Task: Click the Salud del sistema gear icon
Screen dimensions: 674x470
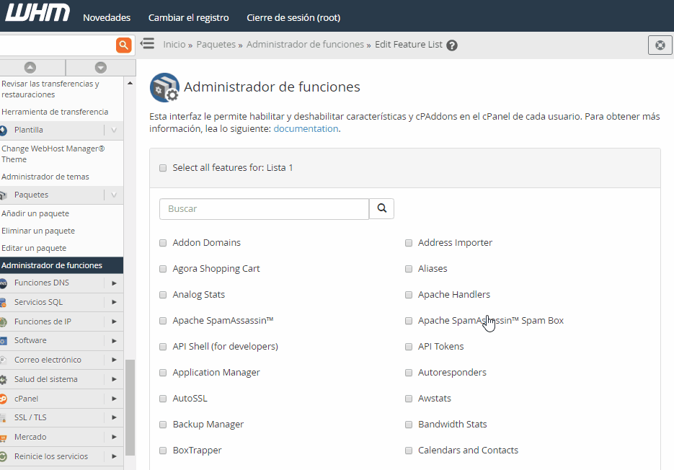Action: tap(4, 380)
